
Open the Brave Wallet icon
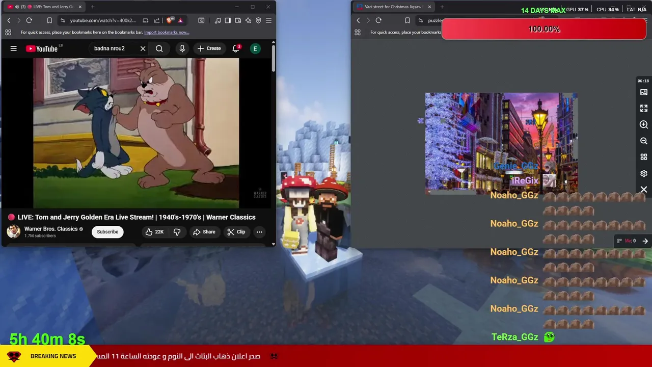click(x=238, y=20)
